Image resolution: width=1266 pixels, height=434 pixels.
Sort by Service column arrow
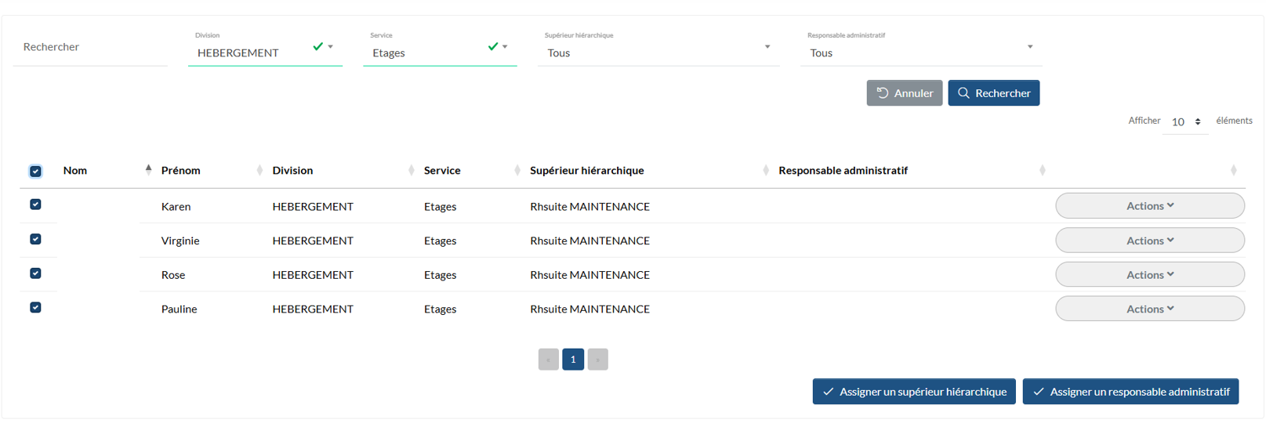point(517,170)
